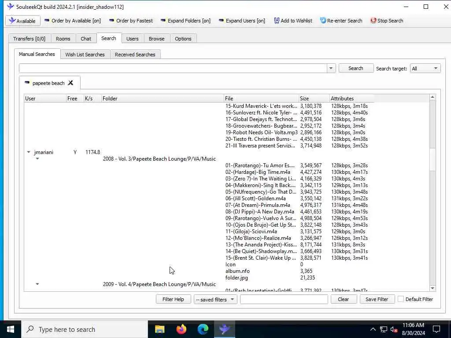Switch to Received Searches sub-tab

(135, 54)
